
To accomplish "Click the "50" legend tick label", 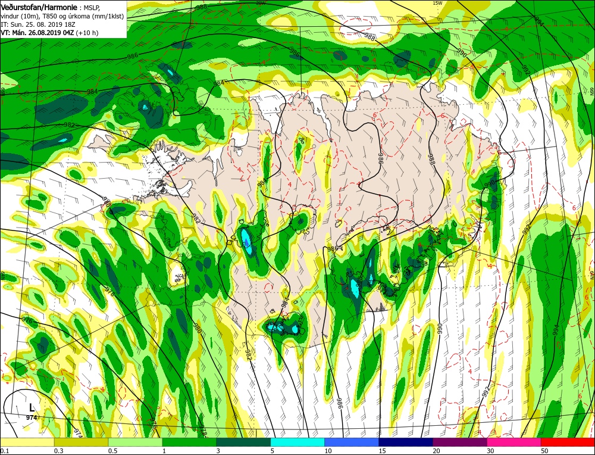I will tap(544, 450).
